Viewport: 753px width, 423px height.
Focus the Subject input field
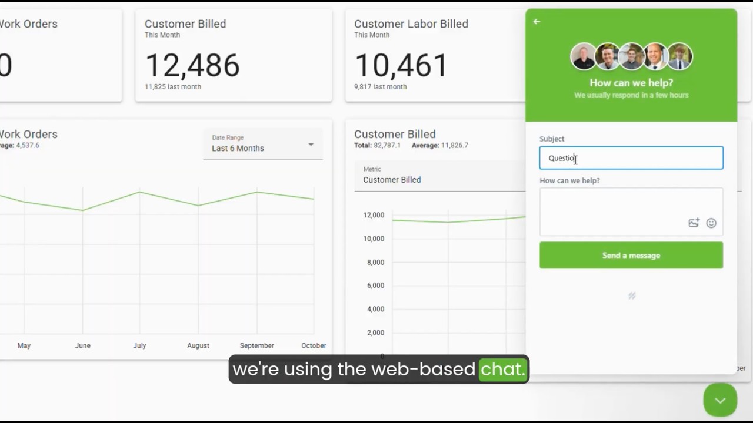click(631, 158)
